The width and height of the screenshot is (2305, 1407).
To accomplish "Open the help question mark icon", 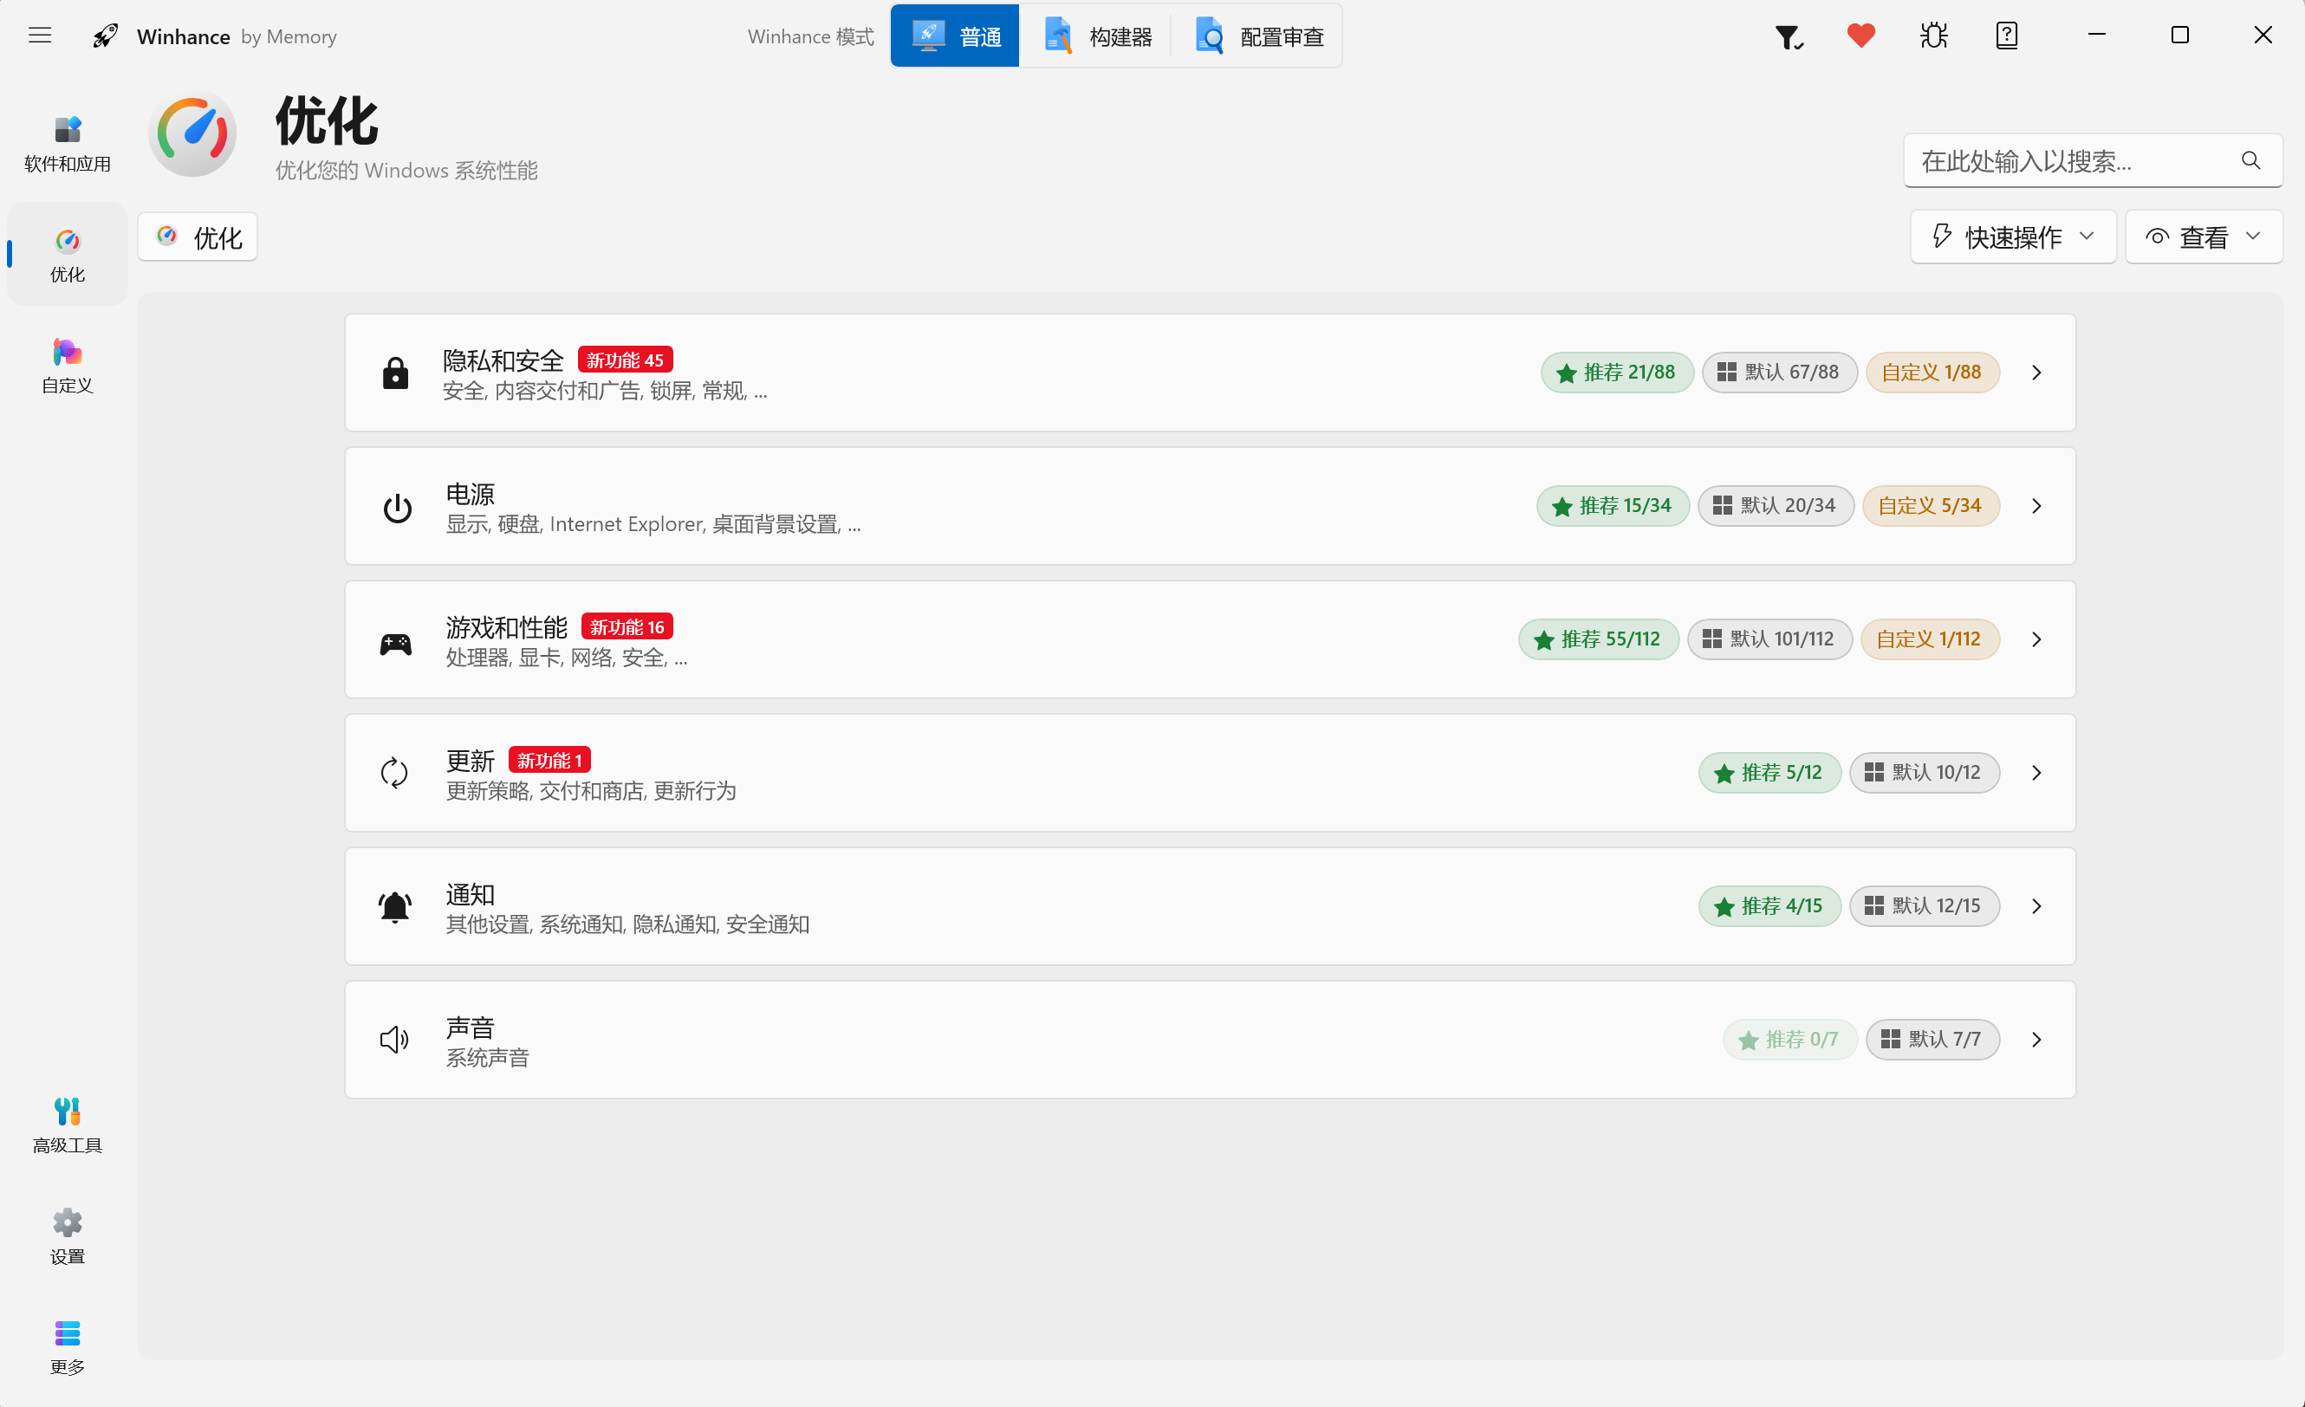I will coord(2007,36).
